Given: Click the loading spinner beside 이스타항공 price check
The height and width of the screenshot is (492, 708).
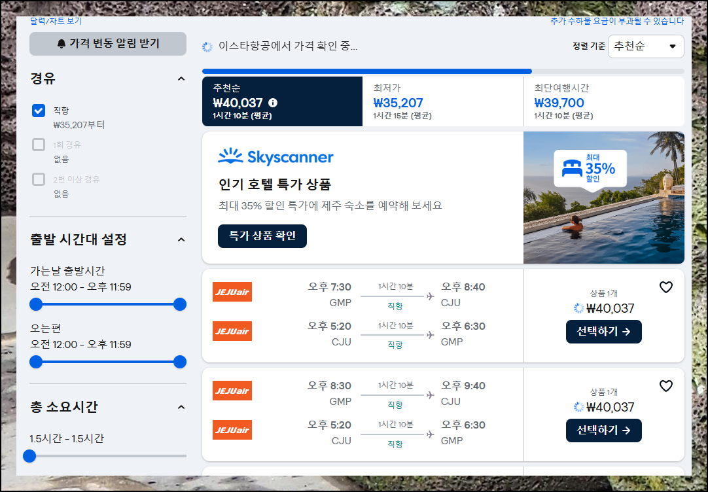Looking at the screenshot, I should [x=207, y=46].
